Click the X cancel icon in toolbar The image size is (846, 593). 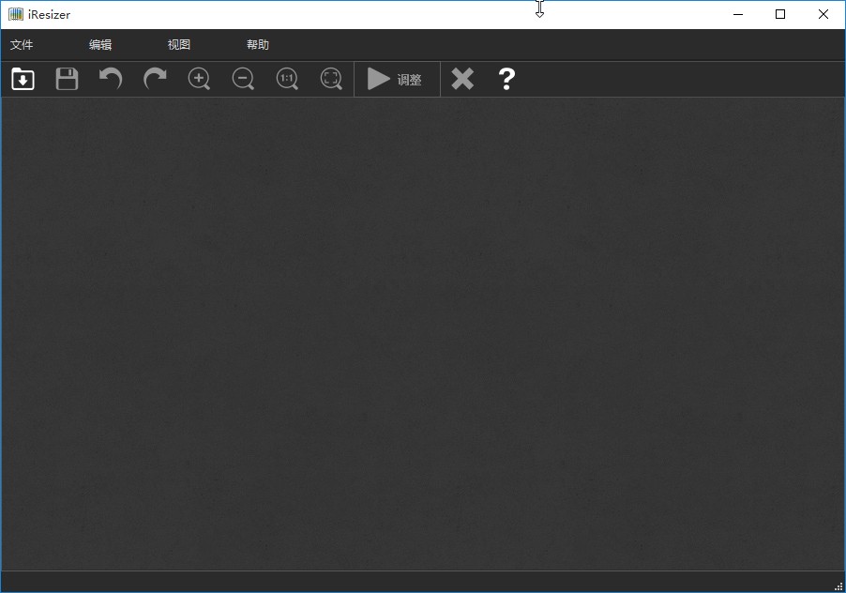(462, 79)
